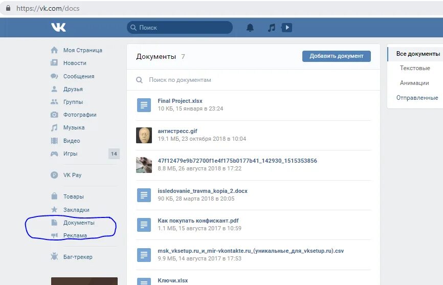This screenshot has width=443, height=285.
Task: Go to Новости in the sidebar
Action: click(x=75, y=63)
